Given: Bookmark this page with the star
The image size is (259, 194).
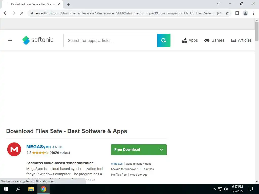Looking at the screenshot, I should (227, 13).
